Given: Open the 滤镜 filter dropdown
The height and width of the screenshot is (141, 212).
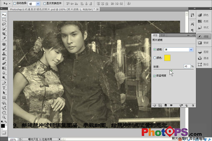Looking at the screenshot, I should click(179, 50).
